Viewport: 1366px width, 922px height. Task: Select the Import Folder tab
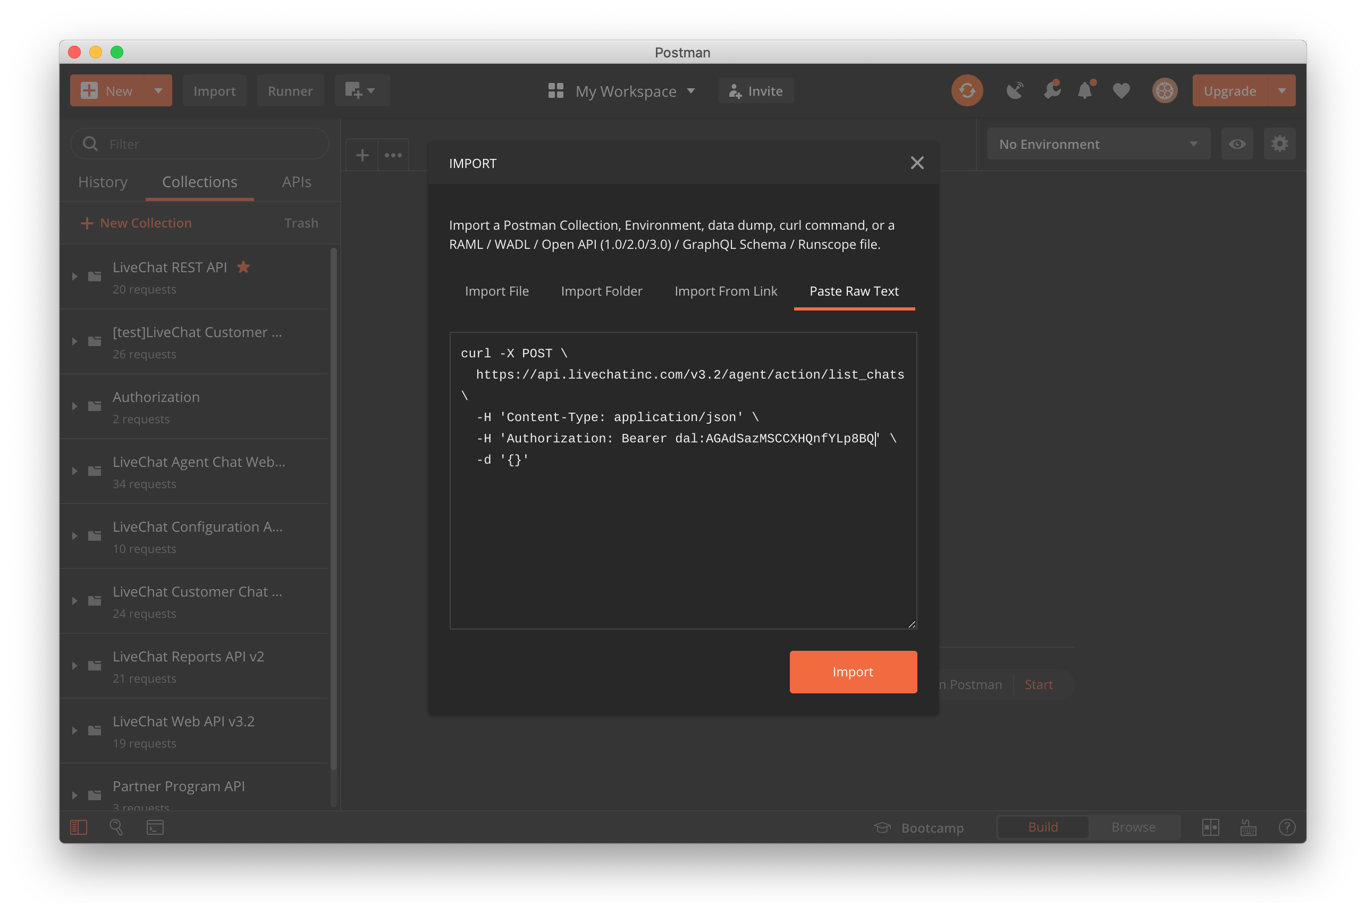click(x=601, y=291)
